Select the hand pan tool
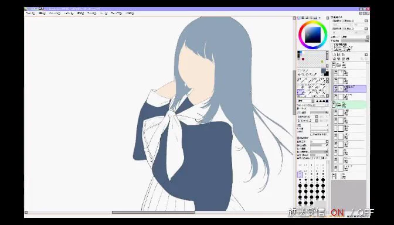Viewport: 394px width, 225px height. [x=311, y=74]
